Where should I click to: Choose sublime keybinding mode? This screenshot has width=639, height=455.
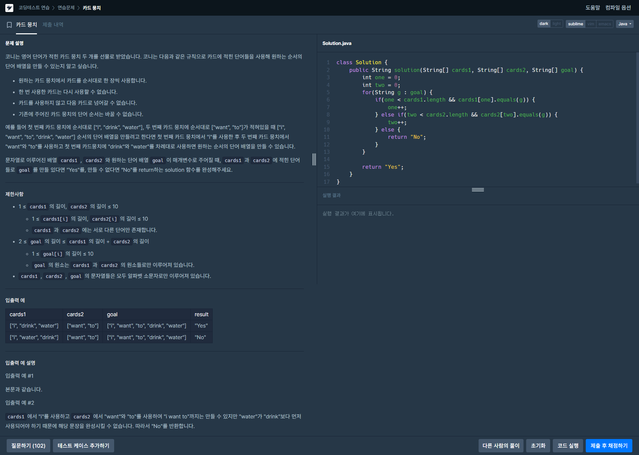pos(575,24)
